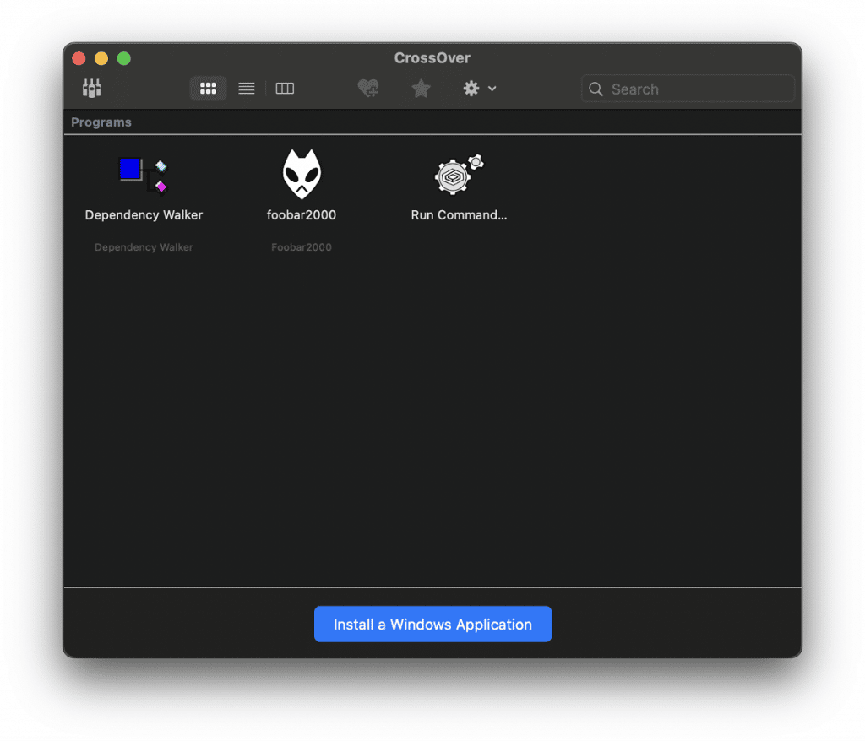Open the gear settings icon
Viewport: 865px width, 741px height.
coord(473,88)
